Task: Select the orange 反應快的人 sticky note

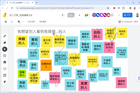Action: tap(46, 65)
